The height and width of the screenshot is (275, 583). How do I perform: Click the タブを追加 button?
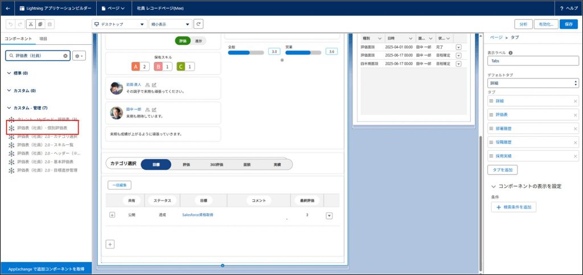[503, 170]
